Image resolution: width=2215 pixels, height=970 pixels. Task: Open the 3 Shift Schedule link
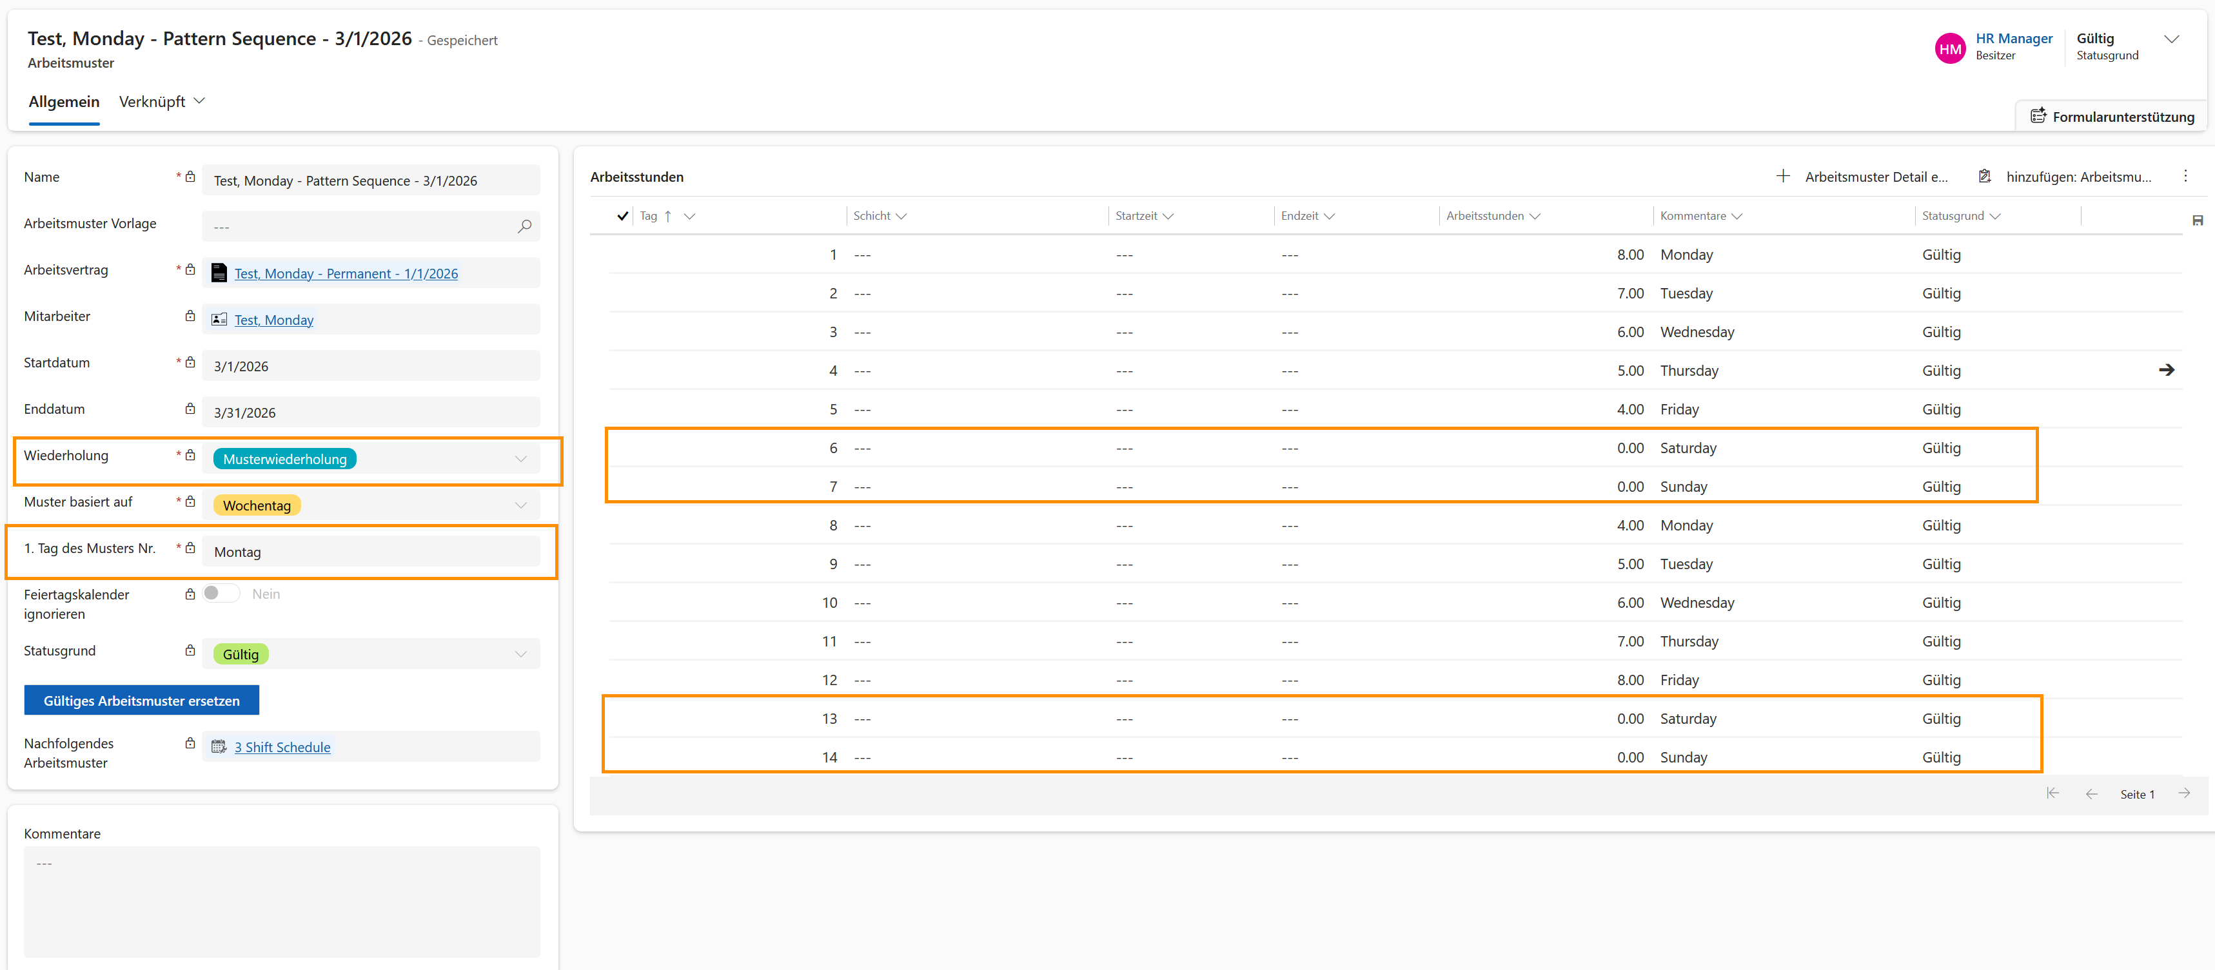282,748
